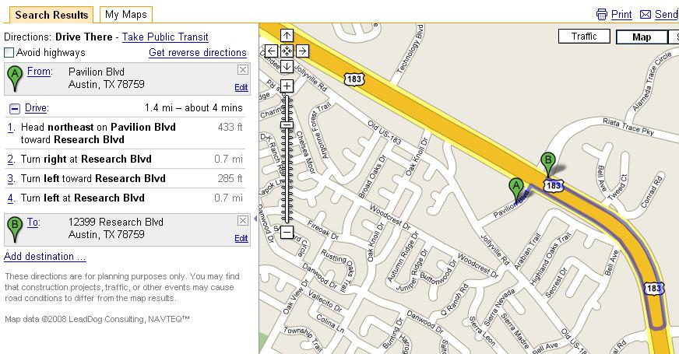Pan the map right with arrow button
Viewport: 679px width, 354px height.
point(302,51)
